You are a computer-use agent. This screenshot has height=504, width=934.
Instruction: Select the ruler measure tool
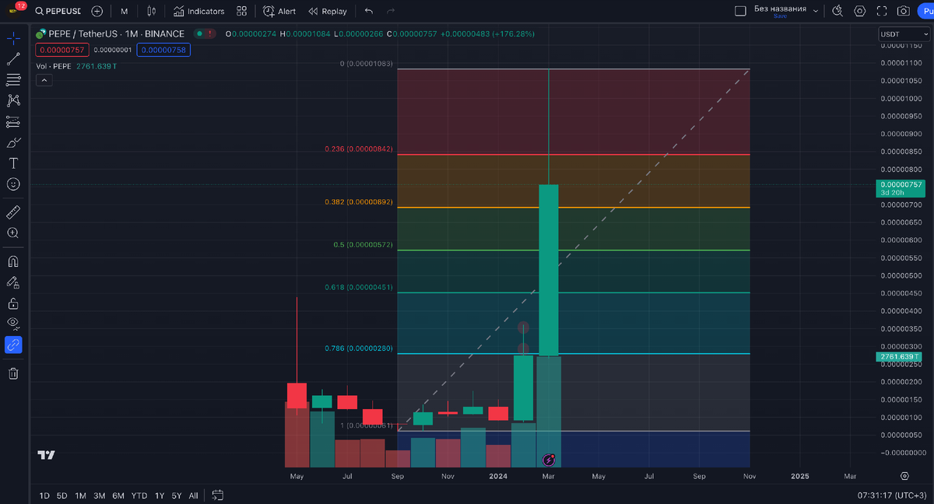coord(13,212)
